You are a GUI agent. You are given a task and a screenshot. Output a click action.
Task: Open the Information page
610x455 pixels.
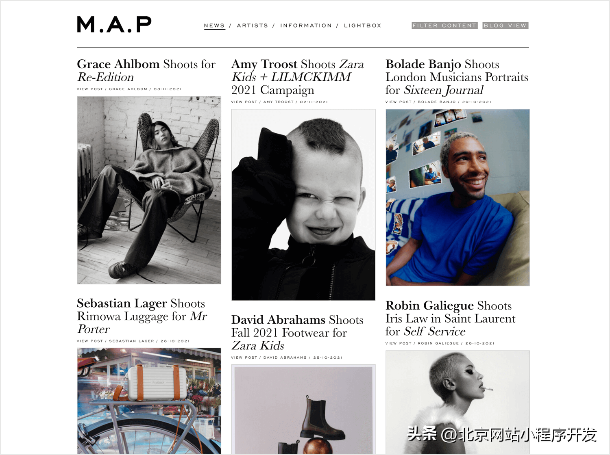(x=306, y=26)
